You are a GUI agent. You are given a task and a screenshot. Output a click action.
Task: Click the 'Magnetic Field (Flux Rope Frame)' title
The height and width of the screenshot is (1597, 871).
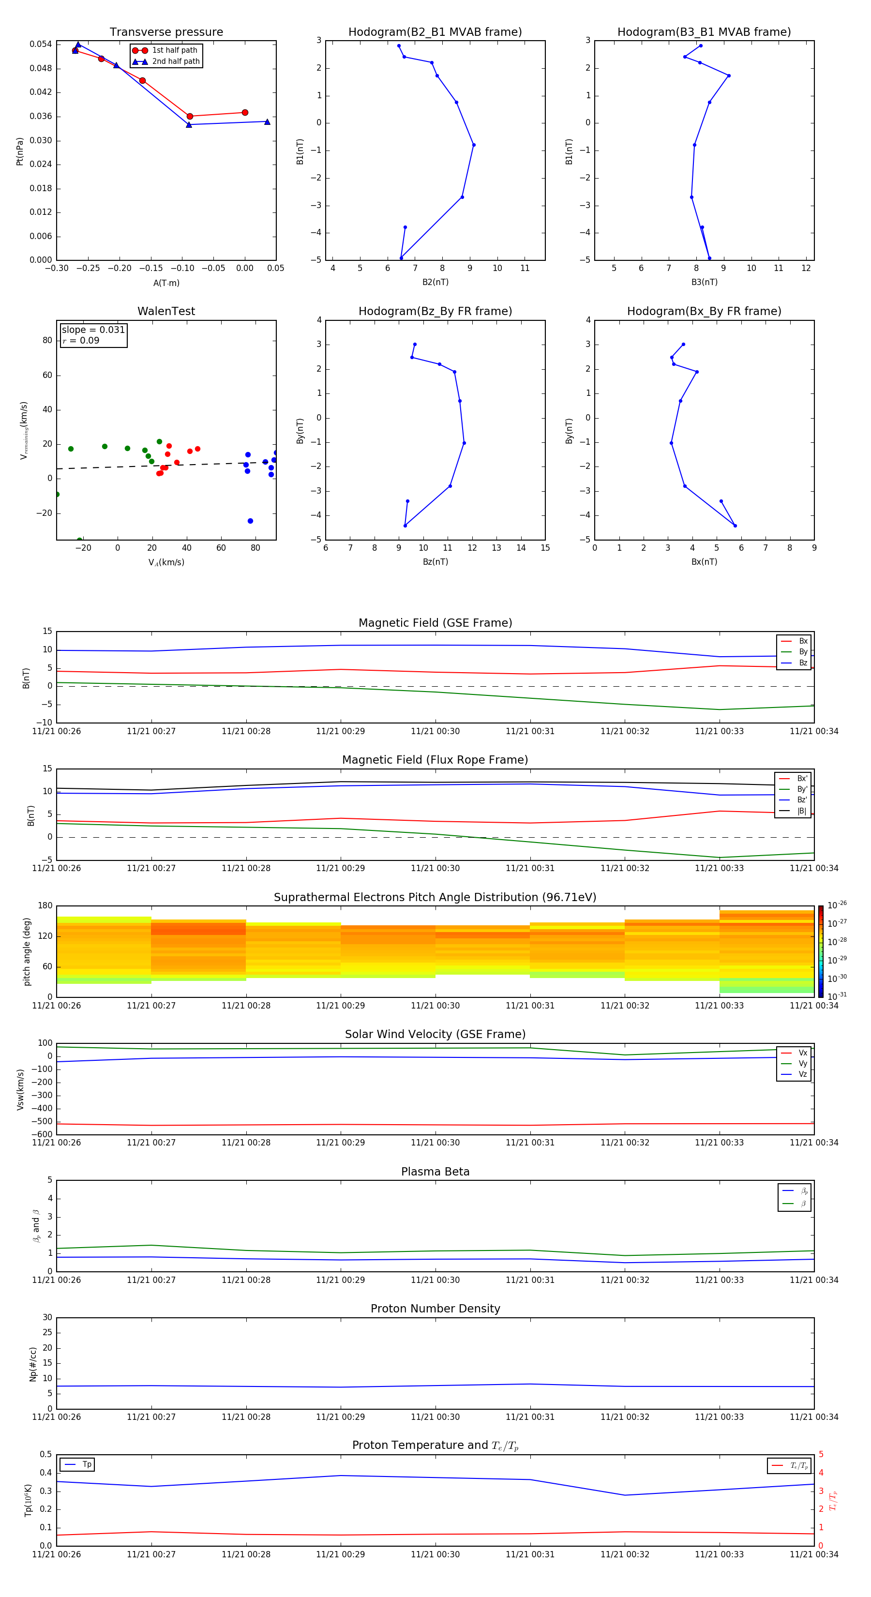point(435,760)
